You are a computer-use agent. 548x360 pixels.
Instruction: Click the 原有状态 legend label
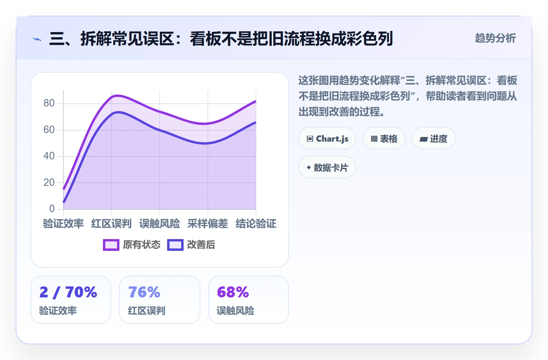(142, 245)
